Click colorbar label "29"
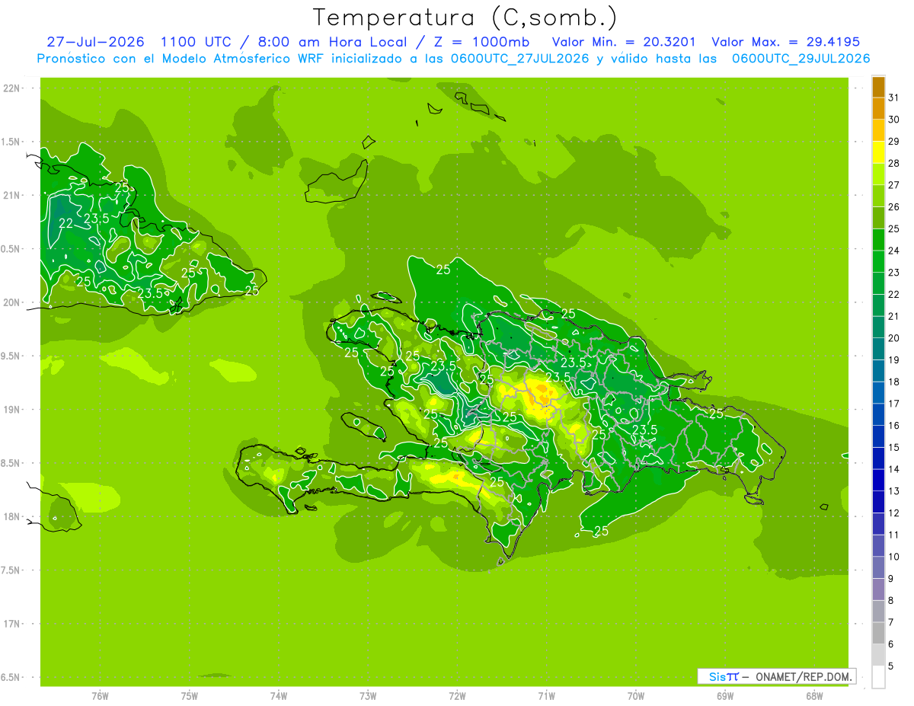 (894, 142)
